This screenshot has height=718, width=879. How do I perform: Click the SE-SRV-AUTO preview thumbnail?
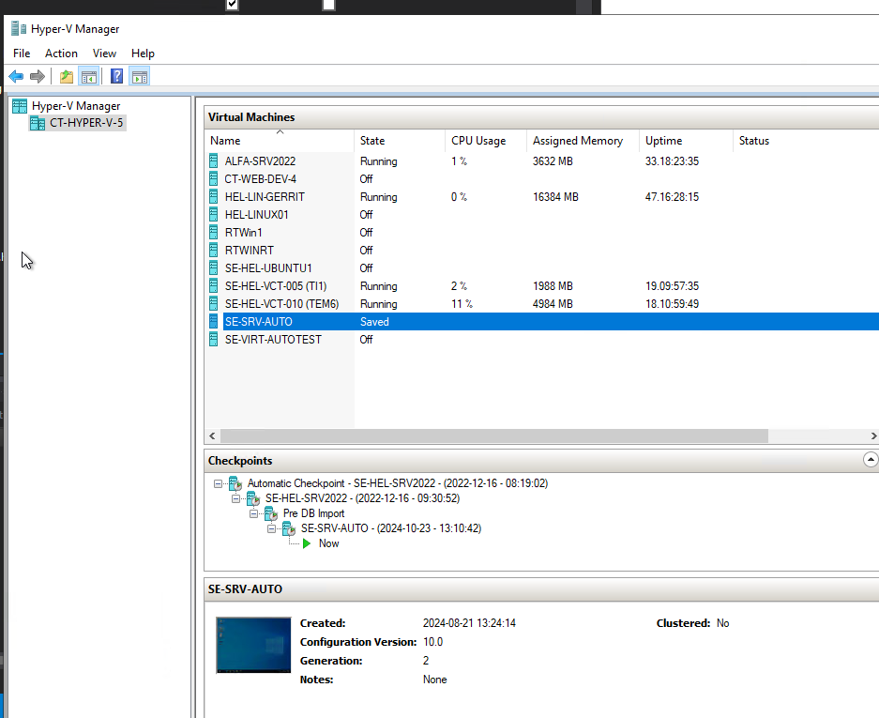[x=253, y=645]
